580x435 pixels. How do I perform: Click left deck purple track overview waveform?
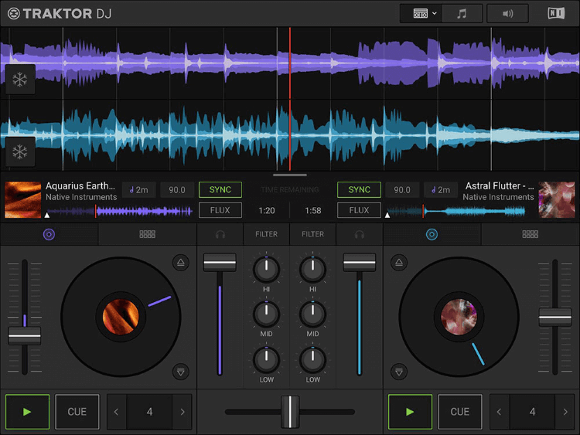tap(120, 212)
